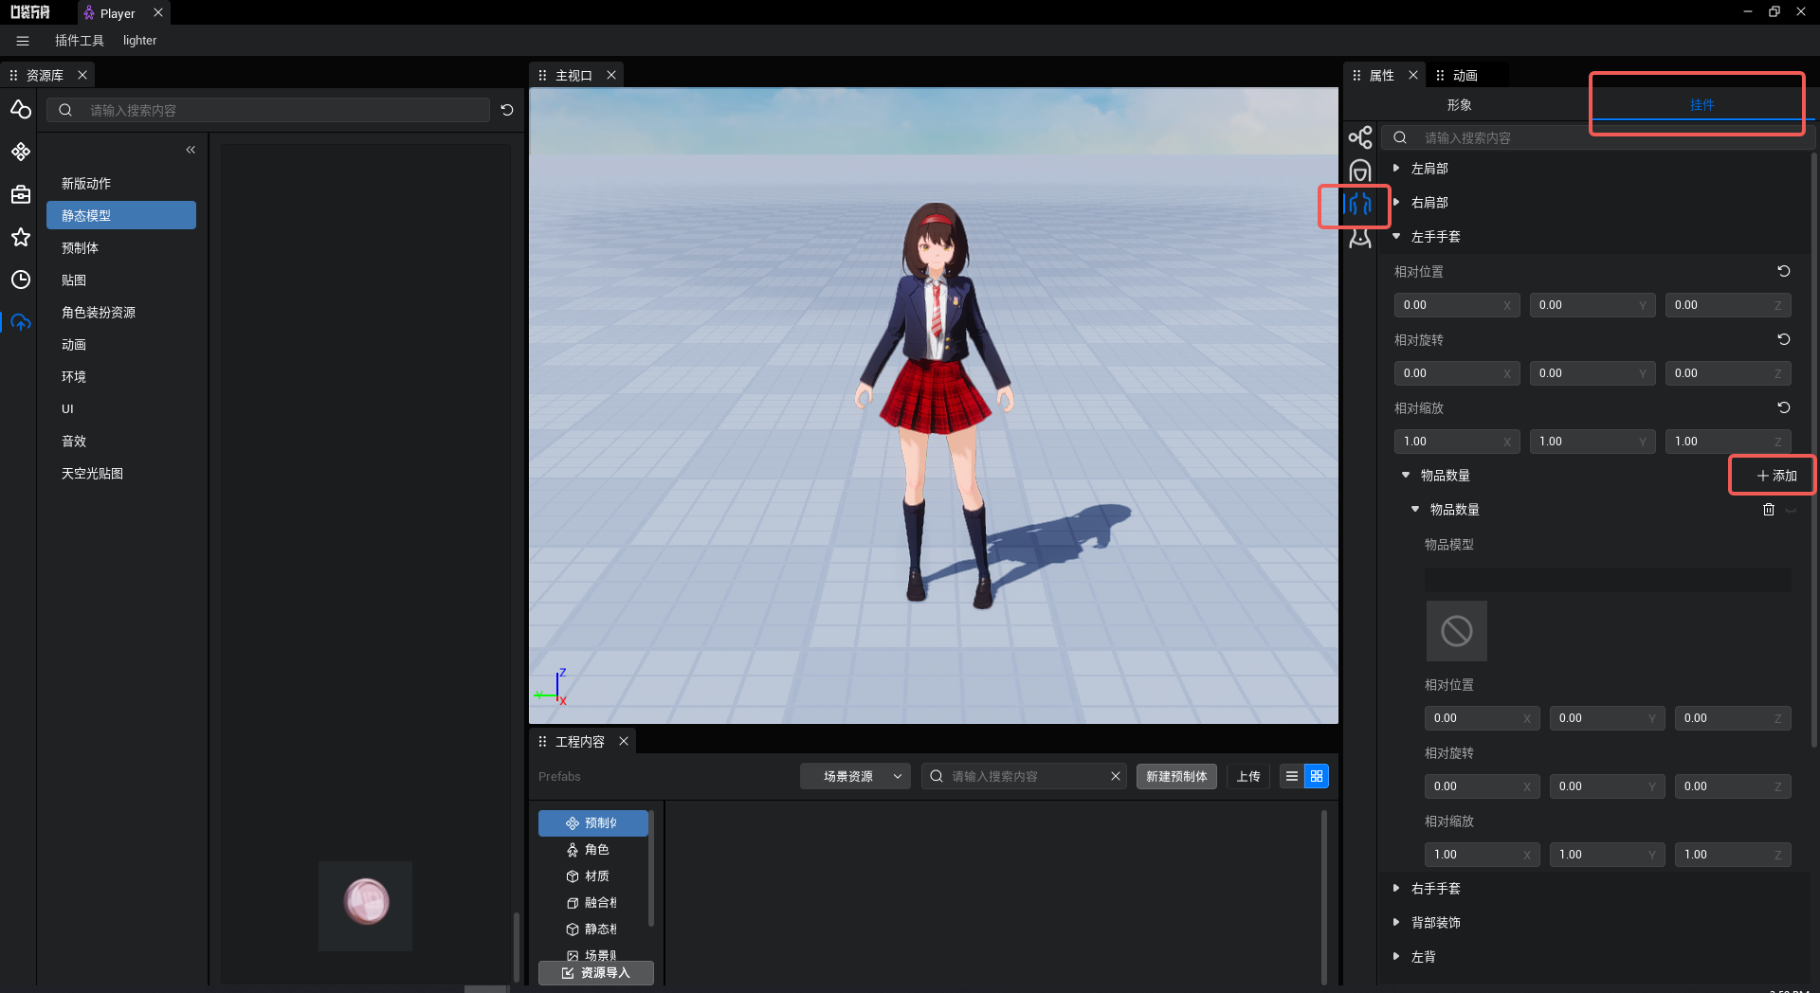The width and height of the screenshot is (1820, 993).
Task: Click the properties panel vertical scrollbar
Action: 1814,450
